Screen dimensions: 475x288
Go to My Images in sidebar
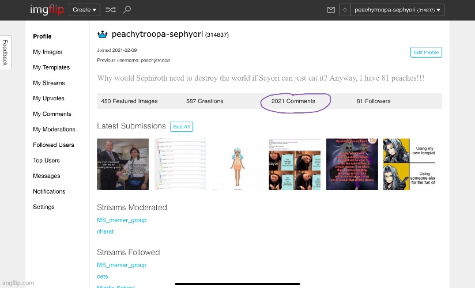click(x=47, y=52)
